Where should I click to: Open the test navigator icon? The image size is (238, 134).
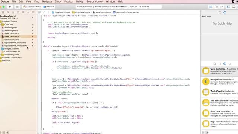[18, 12]
